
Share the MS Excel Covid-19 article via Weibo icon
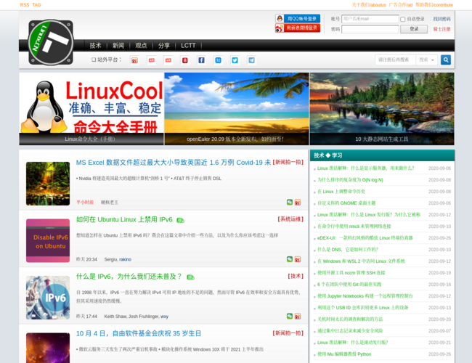pos(298,202)
